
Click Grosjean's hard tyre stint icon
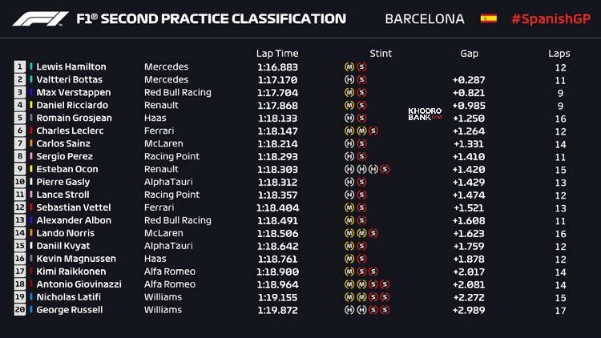(x=349, y=119)
